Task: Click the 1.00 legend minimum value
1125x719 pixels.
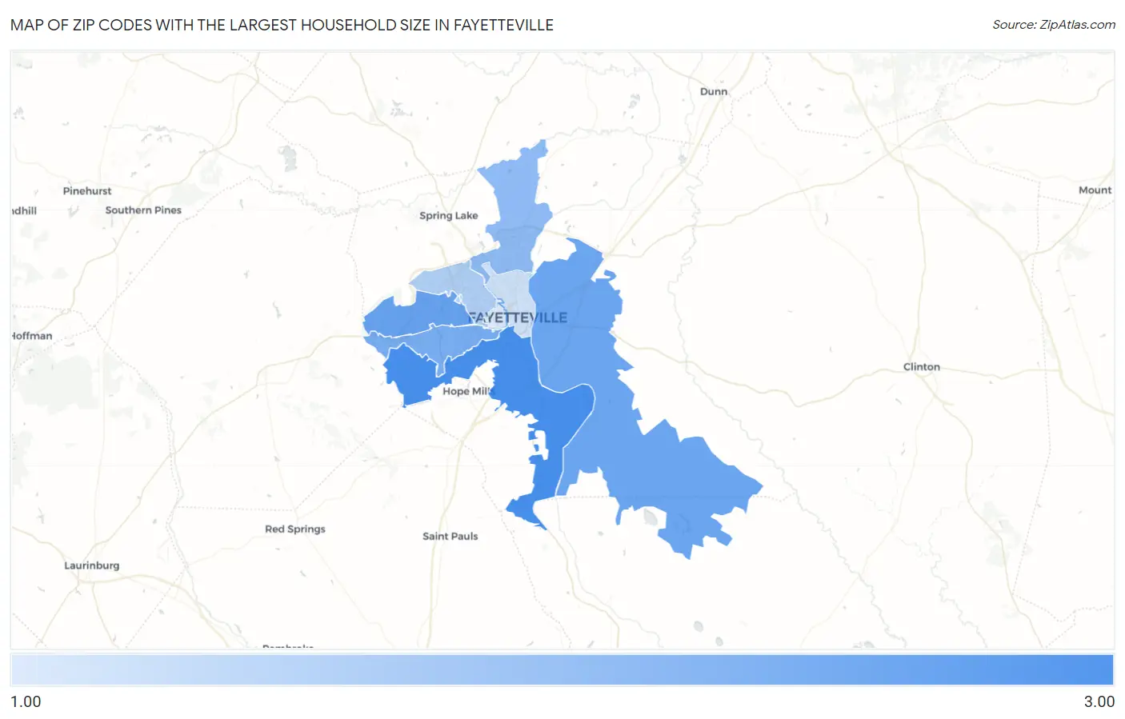Action: coord(26,701)
